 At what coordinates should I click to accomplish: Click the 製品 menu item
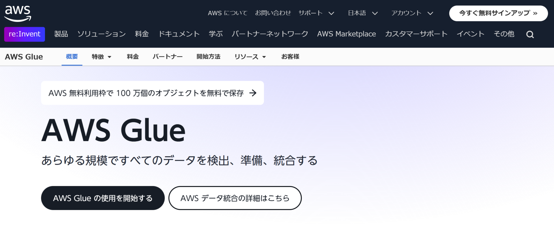61,34
